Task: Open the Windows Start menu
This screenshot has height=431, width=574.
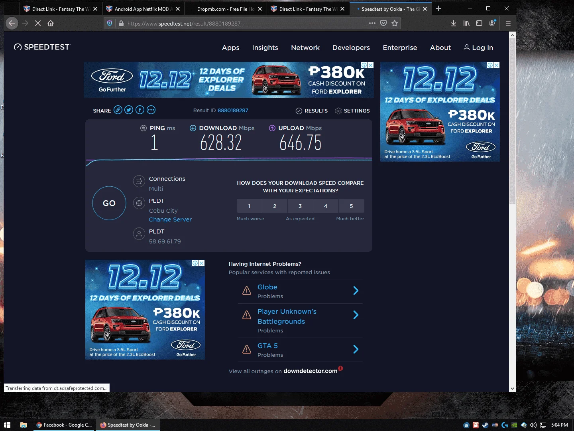Action: [7, 425]
